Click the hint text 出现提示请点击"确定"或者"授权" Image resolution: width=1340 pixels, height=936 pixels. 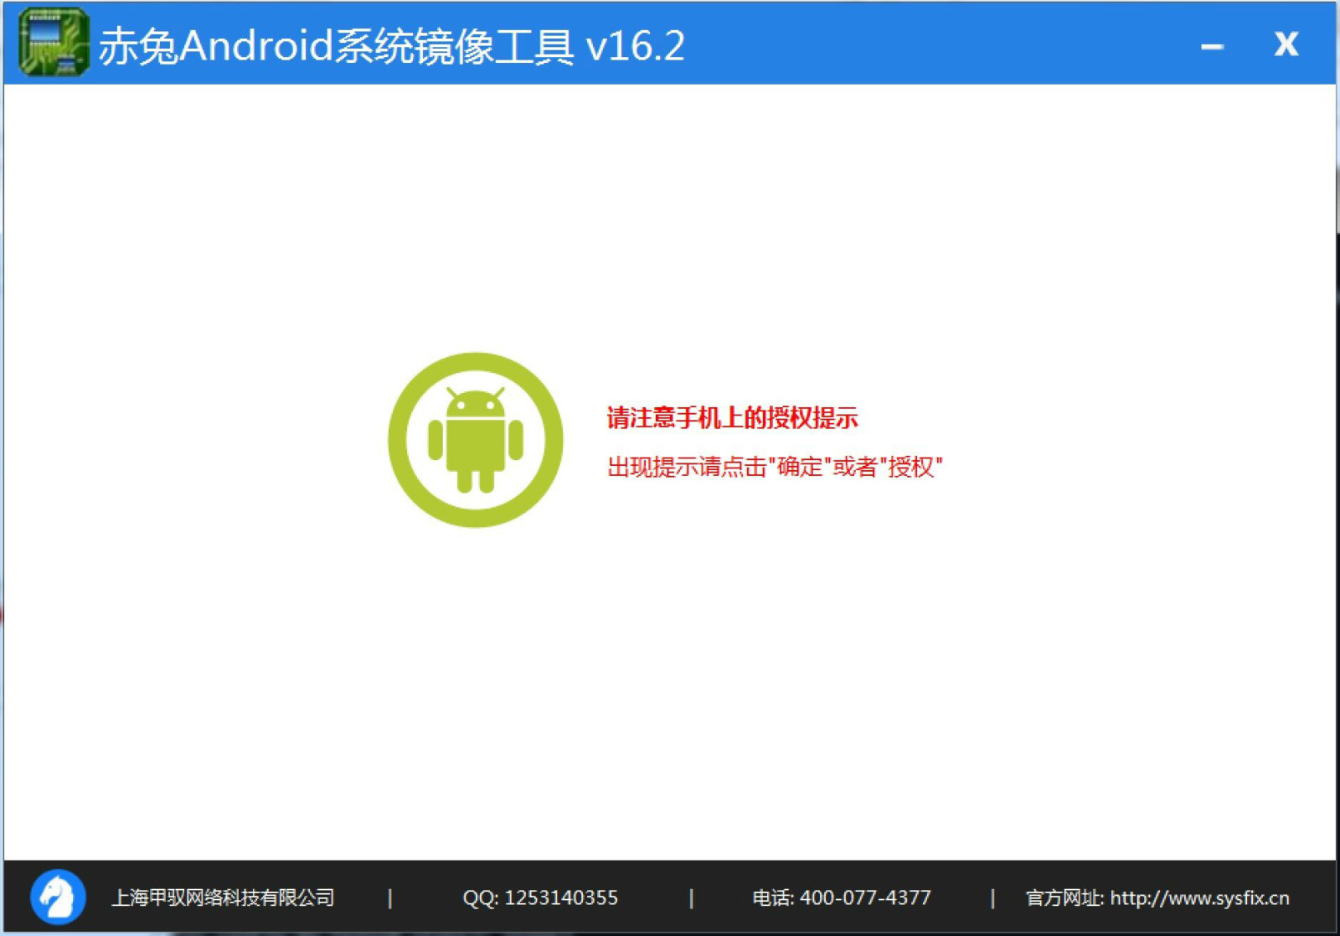[x=775, y=467]
